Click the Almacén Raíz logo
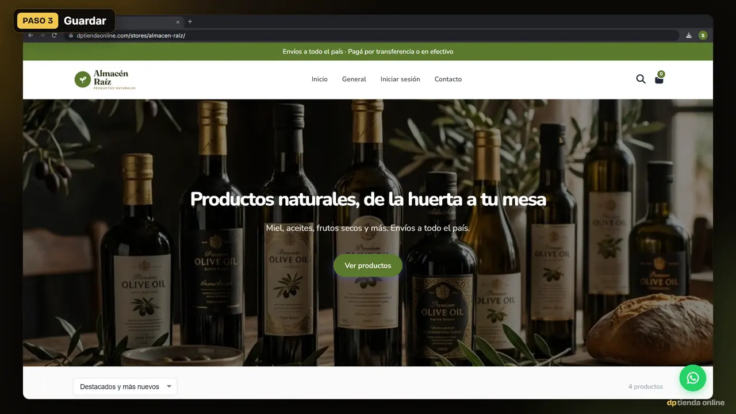 (x=105, y=79)
